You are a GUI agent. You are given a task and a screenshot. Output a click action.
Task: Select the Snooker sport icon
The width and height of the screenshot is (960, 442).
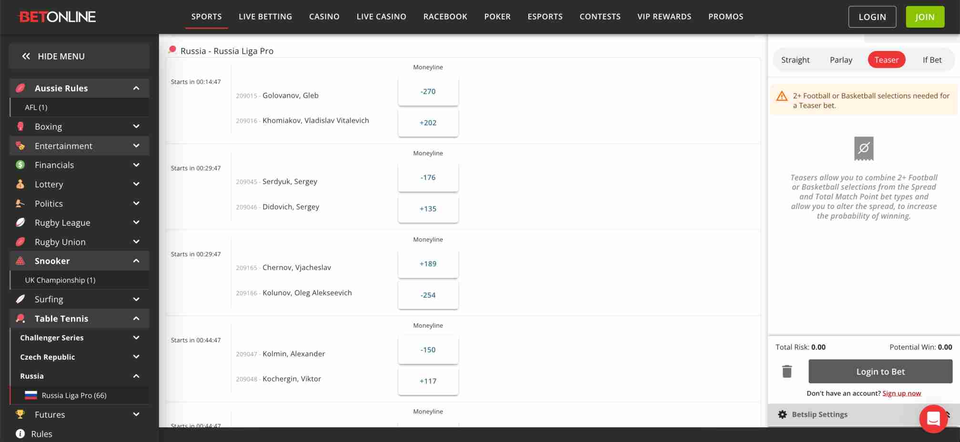pos(20,261)
